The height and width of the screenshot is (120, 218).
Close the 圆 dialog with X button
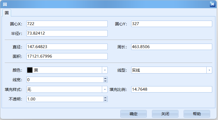click(212, 4)
